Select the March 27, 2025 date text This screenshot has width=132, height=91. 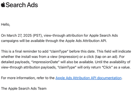pos(19,36)
